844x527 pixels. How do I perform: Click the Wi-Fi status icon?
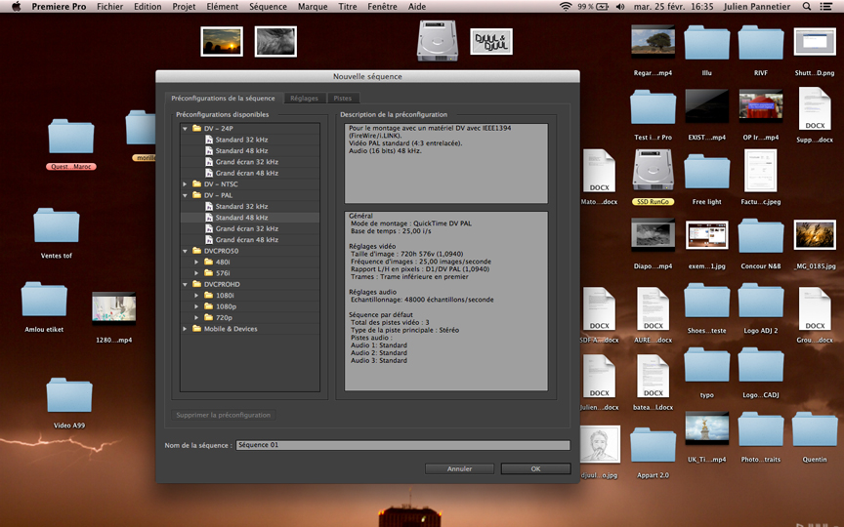click(x=566, y=7)
